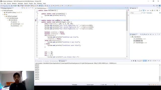The width and height of the screenshot is (161, 90).
Task: Open the Display Selected Console dropdown
Action: point(152,61)
